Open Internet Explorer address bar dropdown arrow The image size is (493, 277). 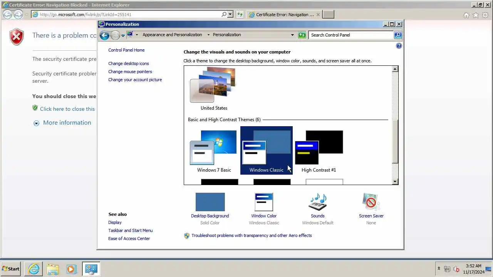pos(230,15)
